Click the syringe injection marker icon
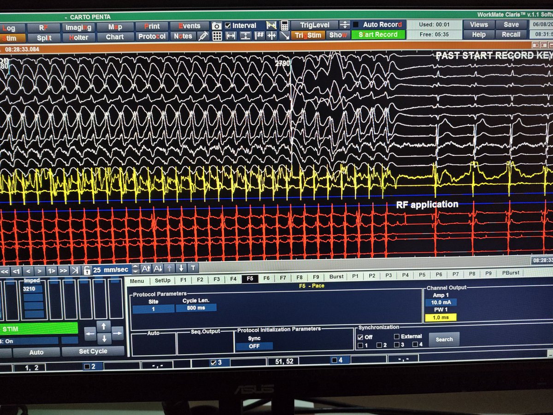Image resolution: width=553 pixels, height=415 pixels. tap(203, 36)
